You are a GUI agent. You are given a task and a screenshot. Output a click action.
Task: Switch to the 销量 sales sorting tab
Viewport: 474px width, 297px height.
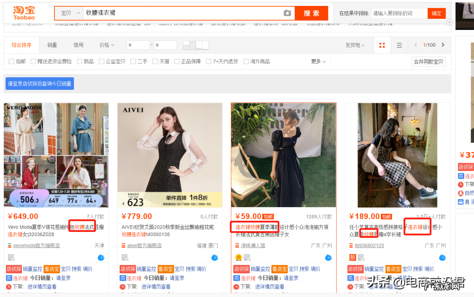click(x=52, y=45)
